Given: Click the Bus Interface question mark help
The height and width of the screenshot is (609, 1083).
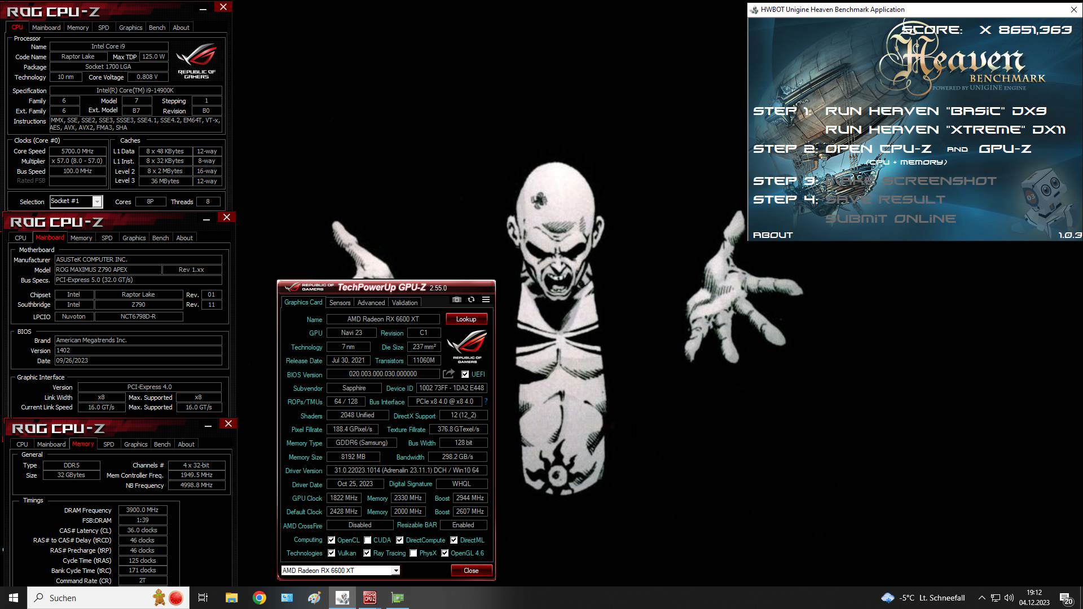Looking at the screenshot, I should tap(486, 401).
